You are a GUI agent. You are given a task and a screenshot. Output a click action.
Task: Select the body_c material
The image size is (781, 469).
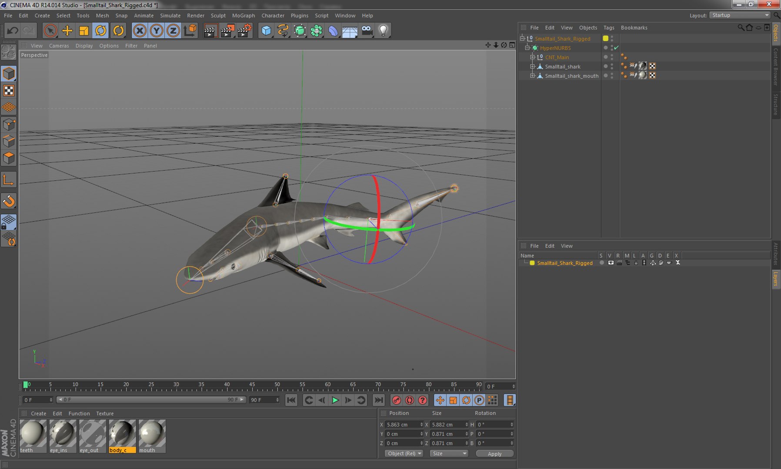[122, 436]
